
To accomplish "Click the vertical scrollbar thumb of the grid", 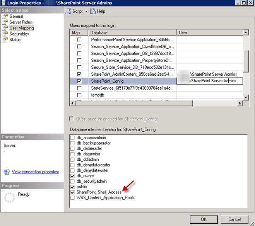I will click(246, 61).
